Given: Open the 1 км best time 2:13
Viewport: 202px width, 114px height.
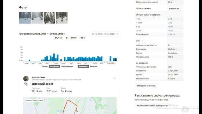Looking at the screenshot, I should click(x=170, y=19).
